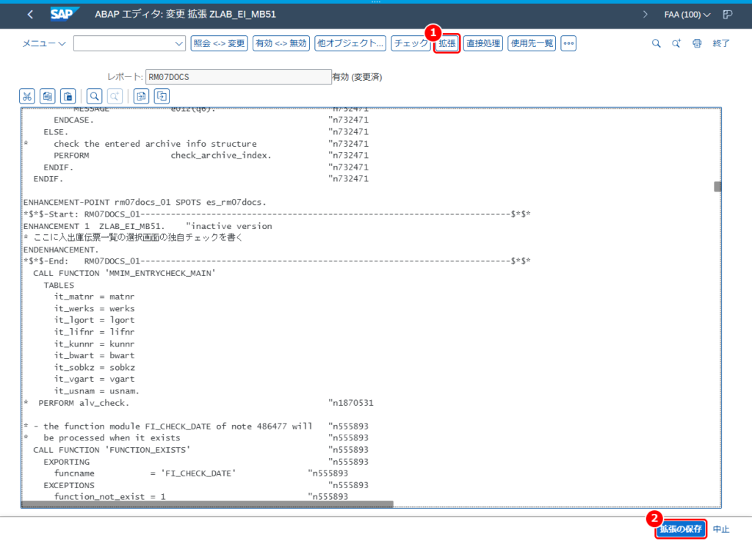Click the 拡張 toolbar button
This screenshot has width=752, height=541.
[x=447, y=43]
